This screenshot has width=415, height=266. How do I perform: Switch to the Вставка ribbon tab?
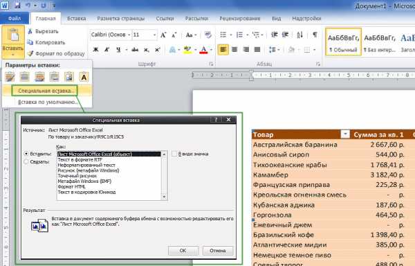77,19
